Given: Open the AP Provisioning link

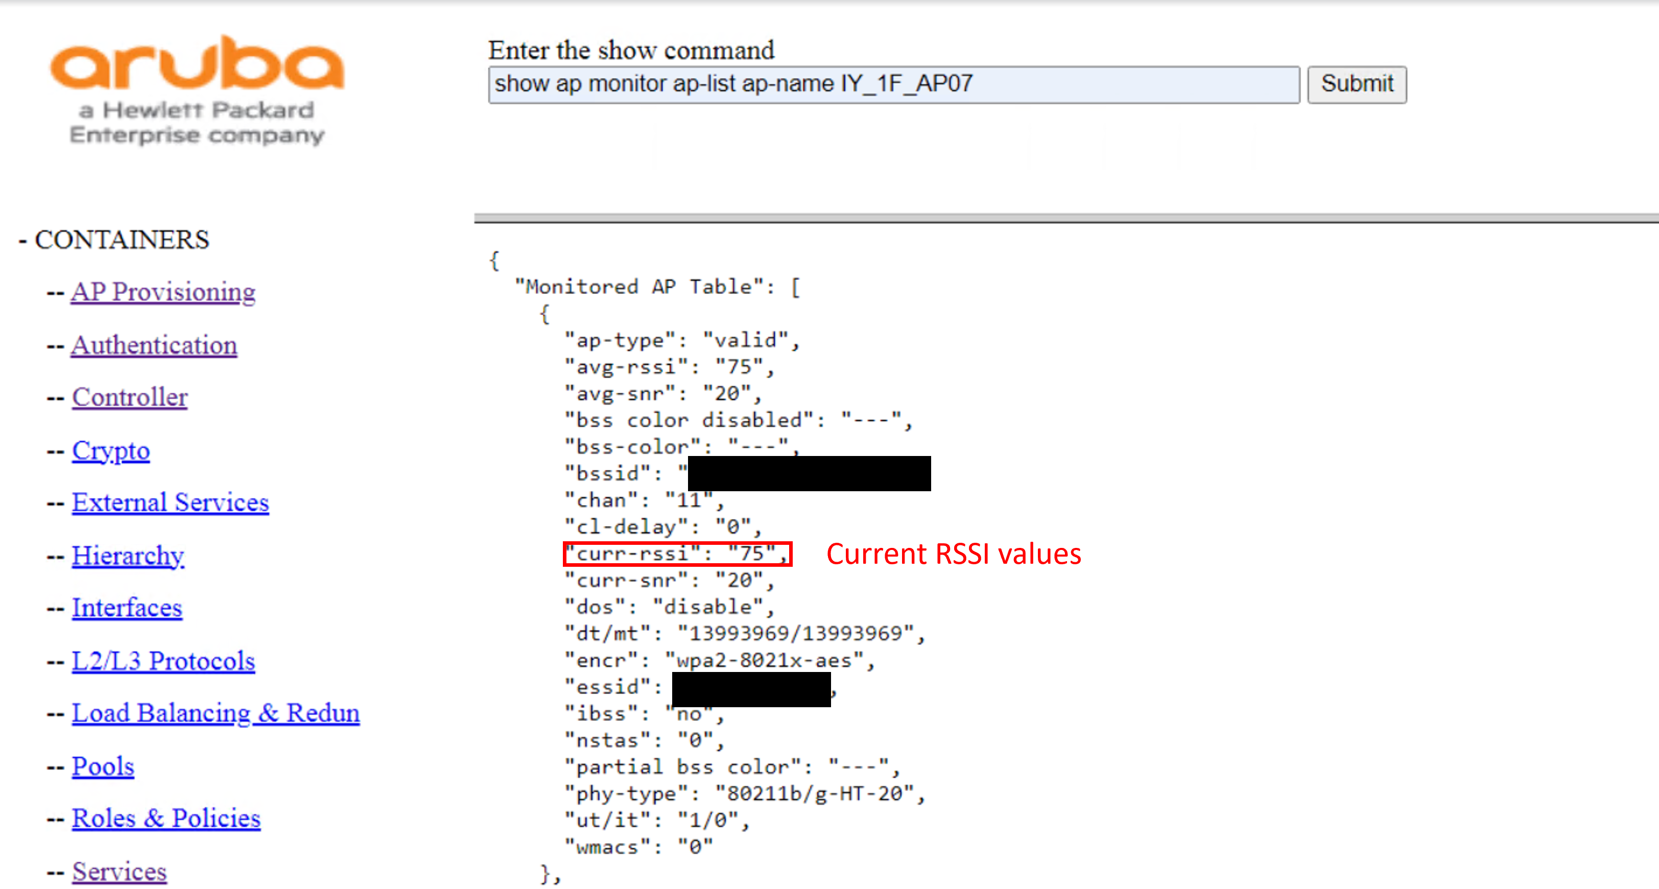Looking at the screenshot, I should tap(162, 292).
